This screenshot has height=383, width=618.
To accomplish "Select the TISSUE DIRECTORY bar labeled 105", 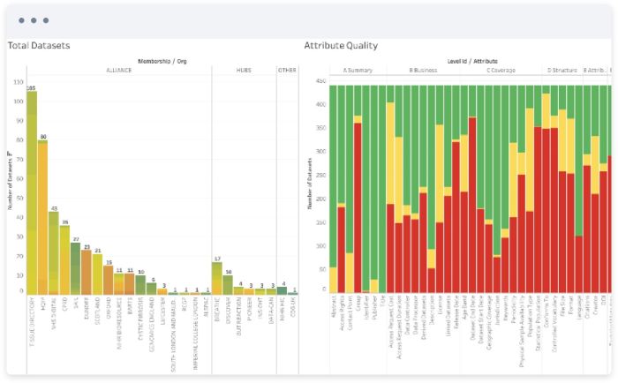I will click(x=32, y=193).
